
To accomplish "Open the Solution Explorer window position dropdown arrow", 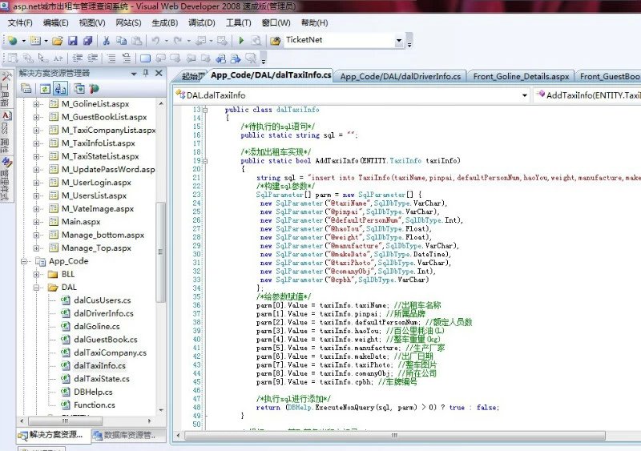I will click(134, 74).
